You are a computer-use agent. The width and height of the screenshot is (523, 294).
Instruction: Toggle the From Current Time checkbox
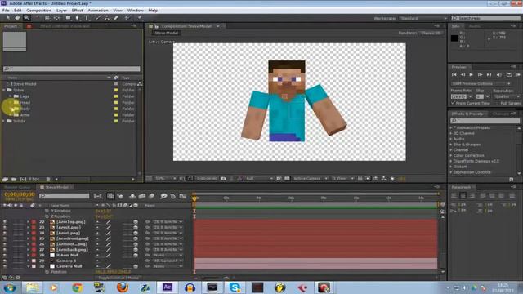pyautogui.click(x=453, y=104)
